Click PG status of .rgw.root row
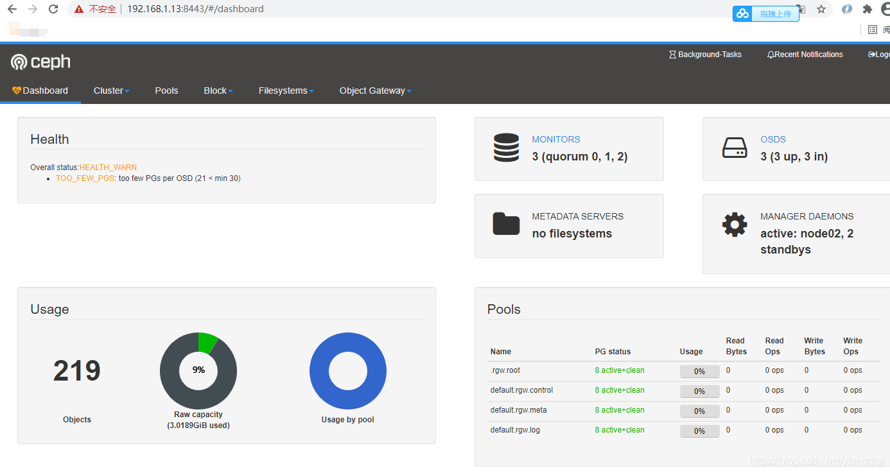This screenshot has height=473, width=890. pos(620,370)
